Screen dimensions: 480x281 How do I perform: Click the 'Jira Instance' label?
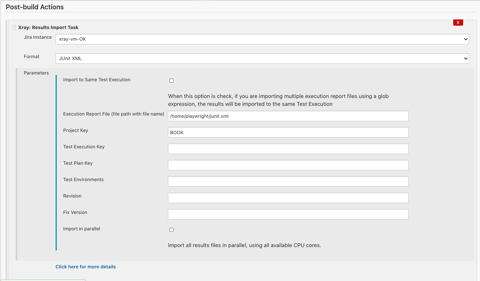[x=38, y=37]
